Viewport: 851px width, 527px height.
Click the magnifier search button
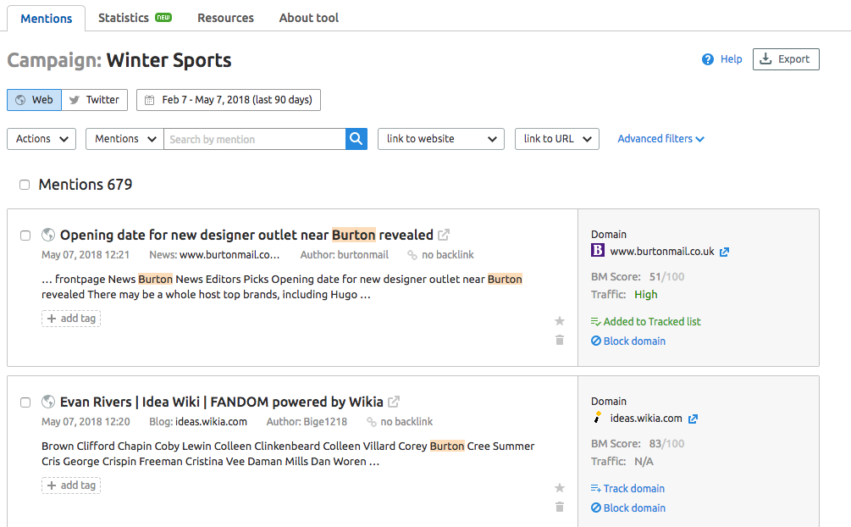coord(356,139)
